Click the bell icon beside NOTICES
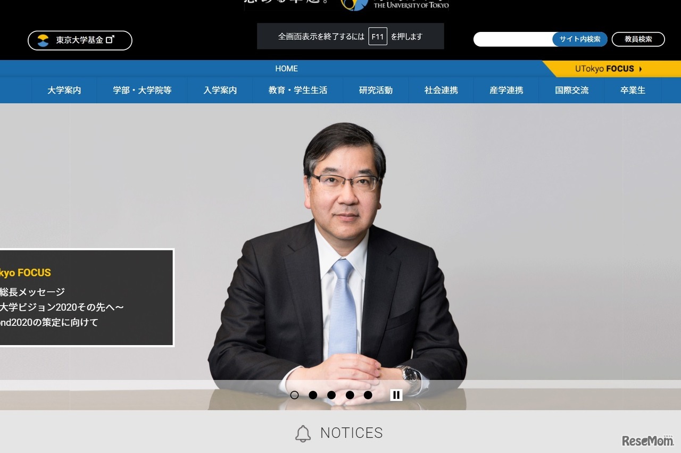 [x=303, y=434]
